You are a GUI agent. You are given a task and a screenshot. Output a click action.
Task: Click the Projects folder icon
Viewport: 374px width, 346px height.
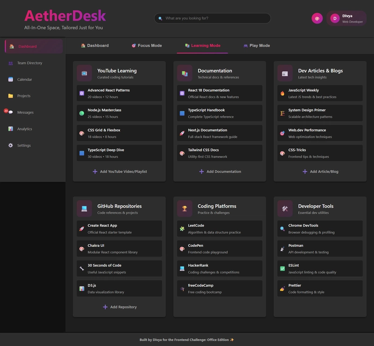[11, 96]
